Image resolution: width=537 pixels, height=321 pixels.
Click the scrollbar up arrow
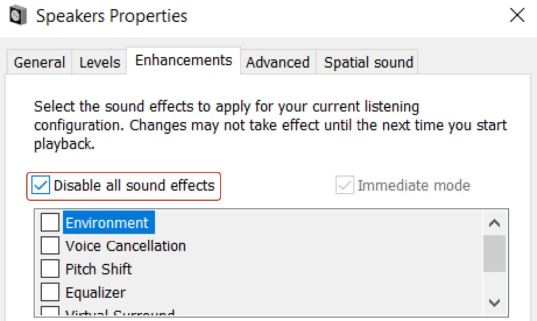495,223
